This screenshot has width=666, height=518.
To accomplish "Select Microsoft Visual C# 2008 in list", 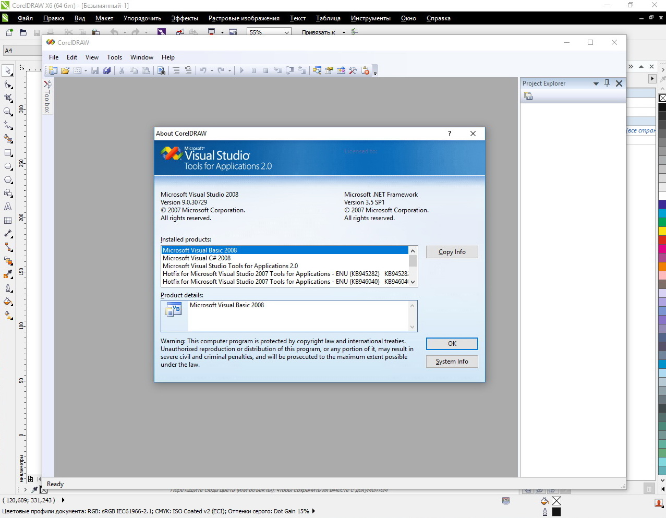I will pos(285,258).
